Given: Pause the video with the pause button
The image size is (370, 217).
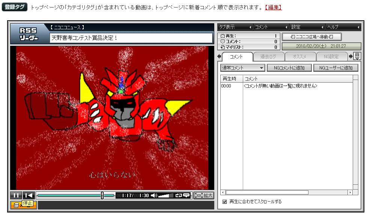Looking at the screenshot, I should tap(16, 196).
